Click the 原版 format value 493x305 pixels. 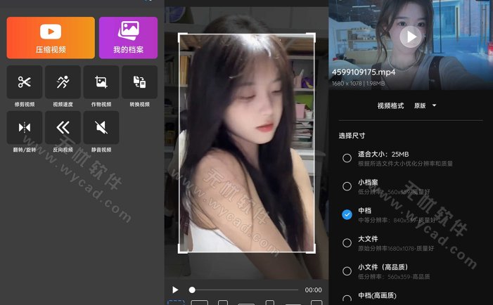420,105
